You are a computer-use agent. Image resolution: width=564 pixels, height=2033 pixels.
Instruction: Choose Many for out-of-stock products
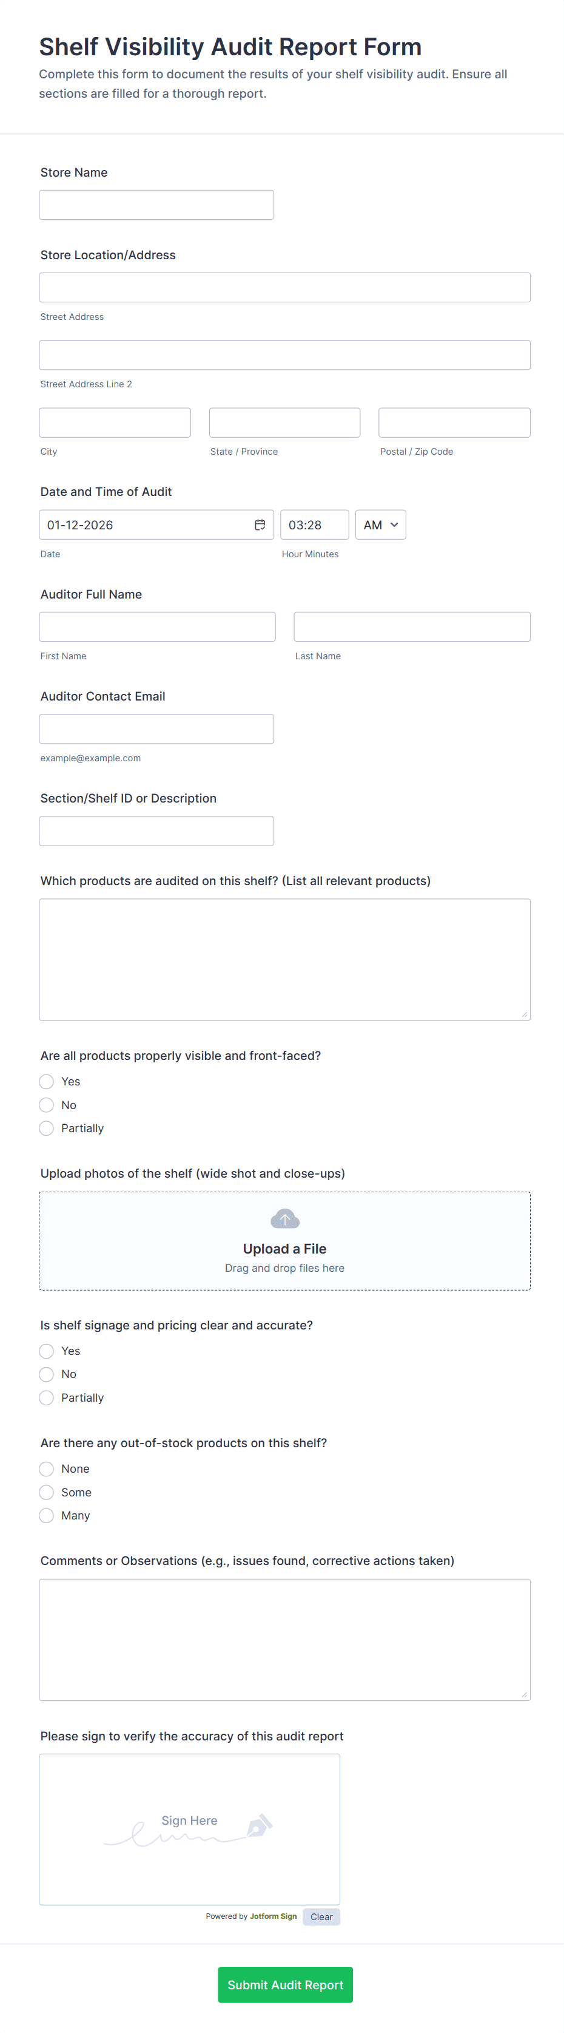pos(45,1515)
